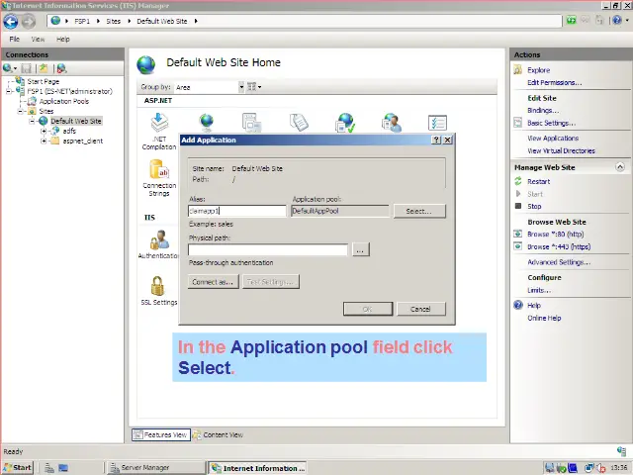Expand the aspnet_client tree node
The height and width of the screenshot is (475, 633).
coord(44,141)
